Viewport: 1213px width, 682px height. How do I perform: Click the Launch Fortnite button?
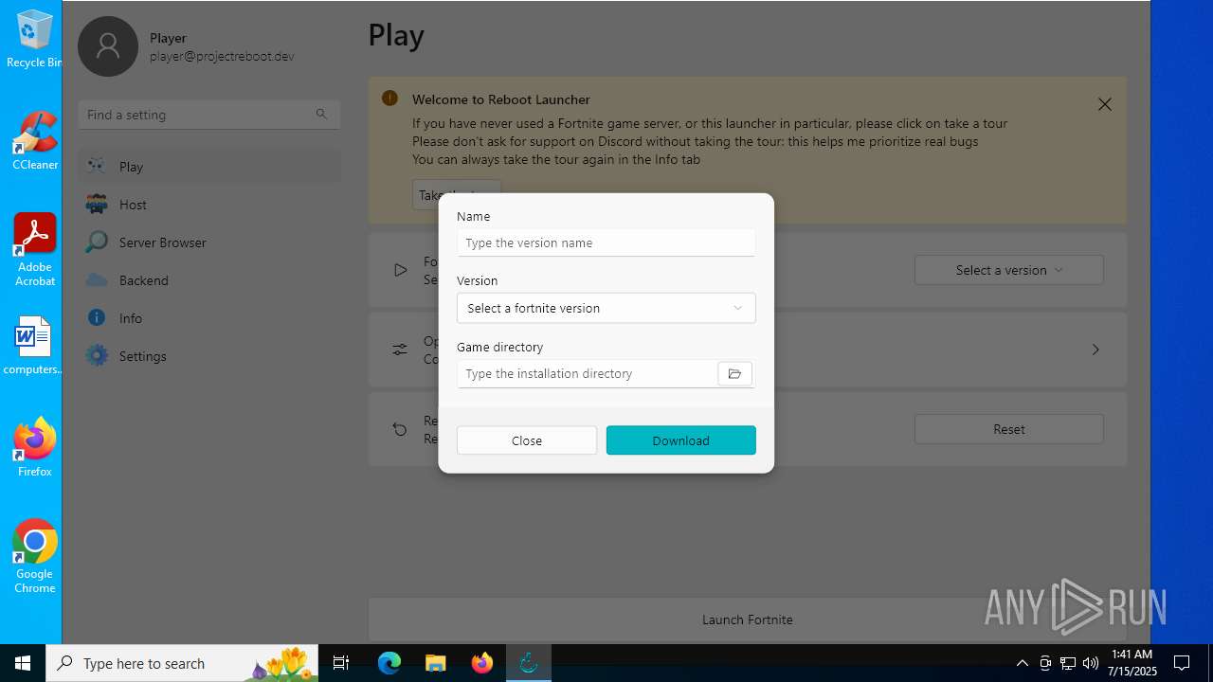tap(747, 619)
